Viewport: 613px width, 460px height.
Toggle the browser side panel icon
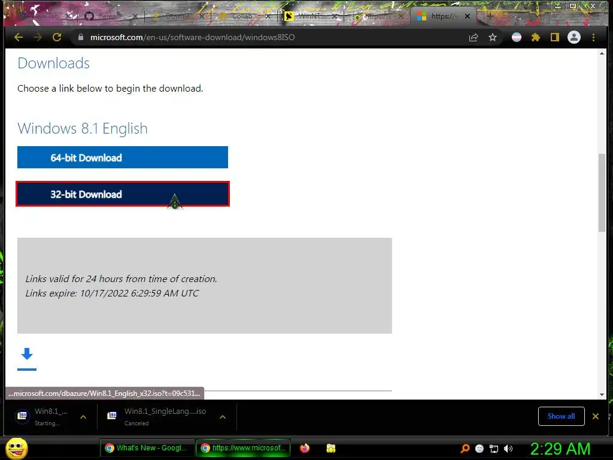[555, 37]
